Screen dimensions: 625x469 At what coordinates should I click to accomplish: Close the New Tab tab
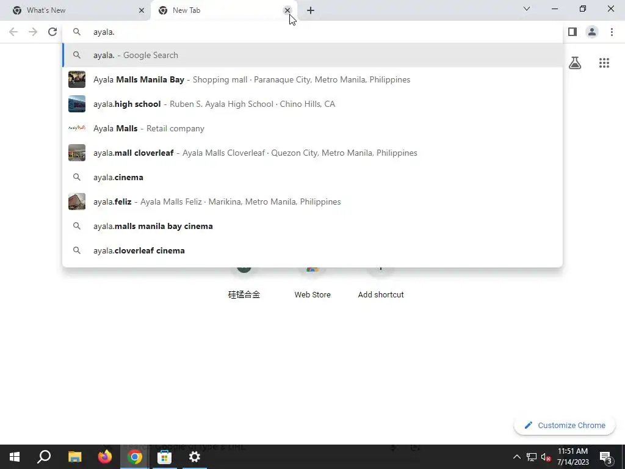click(x=287, y=10)
